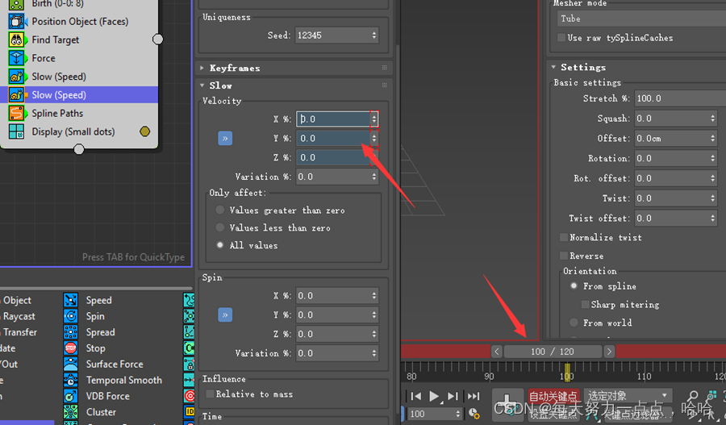Adjust the Squash spinner arrows

pos(712,119)
